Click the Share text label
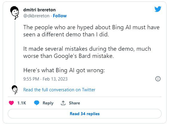This screenshot has width=169, height=125. coord(75,103)
